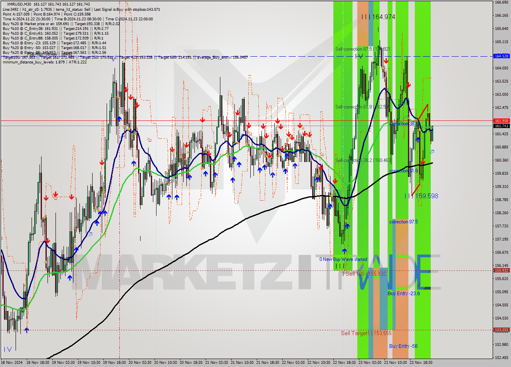Click the black 161.743 current price tag

point(501,126)
